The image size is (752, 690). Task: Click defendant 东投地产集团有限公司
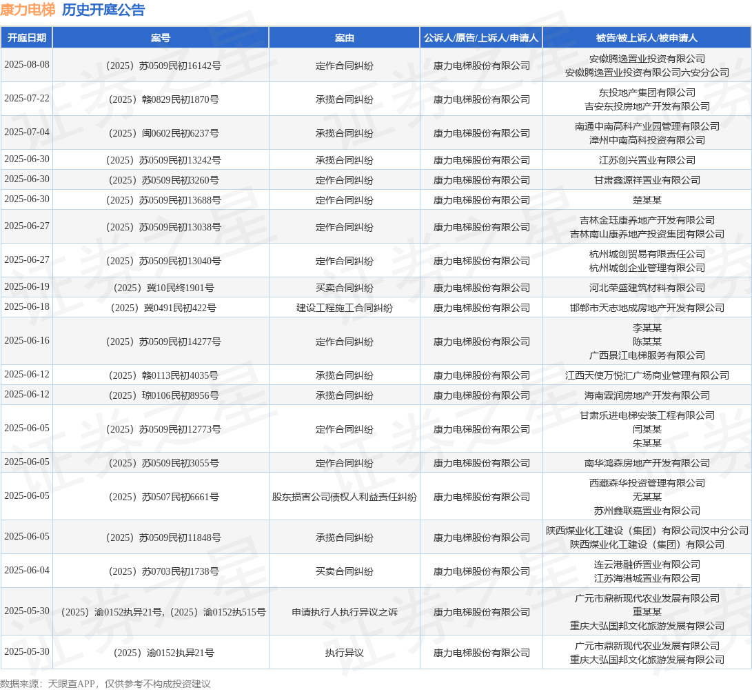(647, 92)
